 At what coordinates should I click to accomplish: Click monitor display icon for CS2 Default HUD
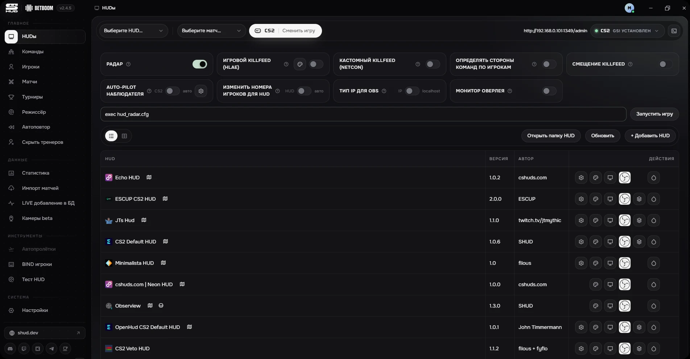(610, 242)
